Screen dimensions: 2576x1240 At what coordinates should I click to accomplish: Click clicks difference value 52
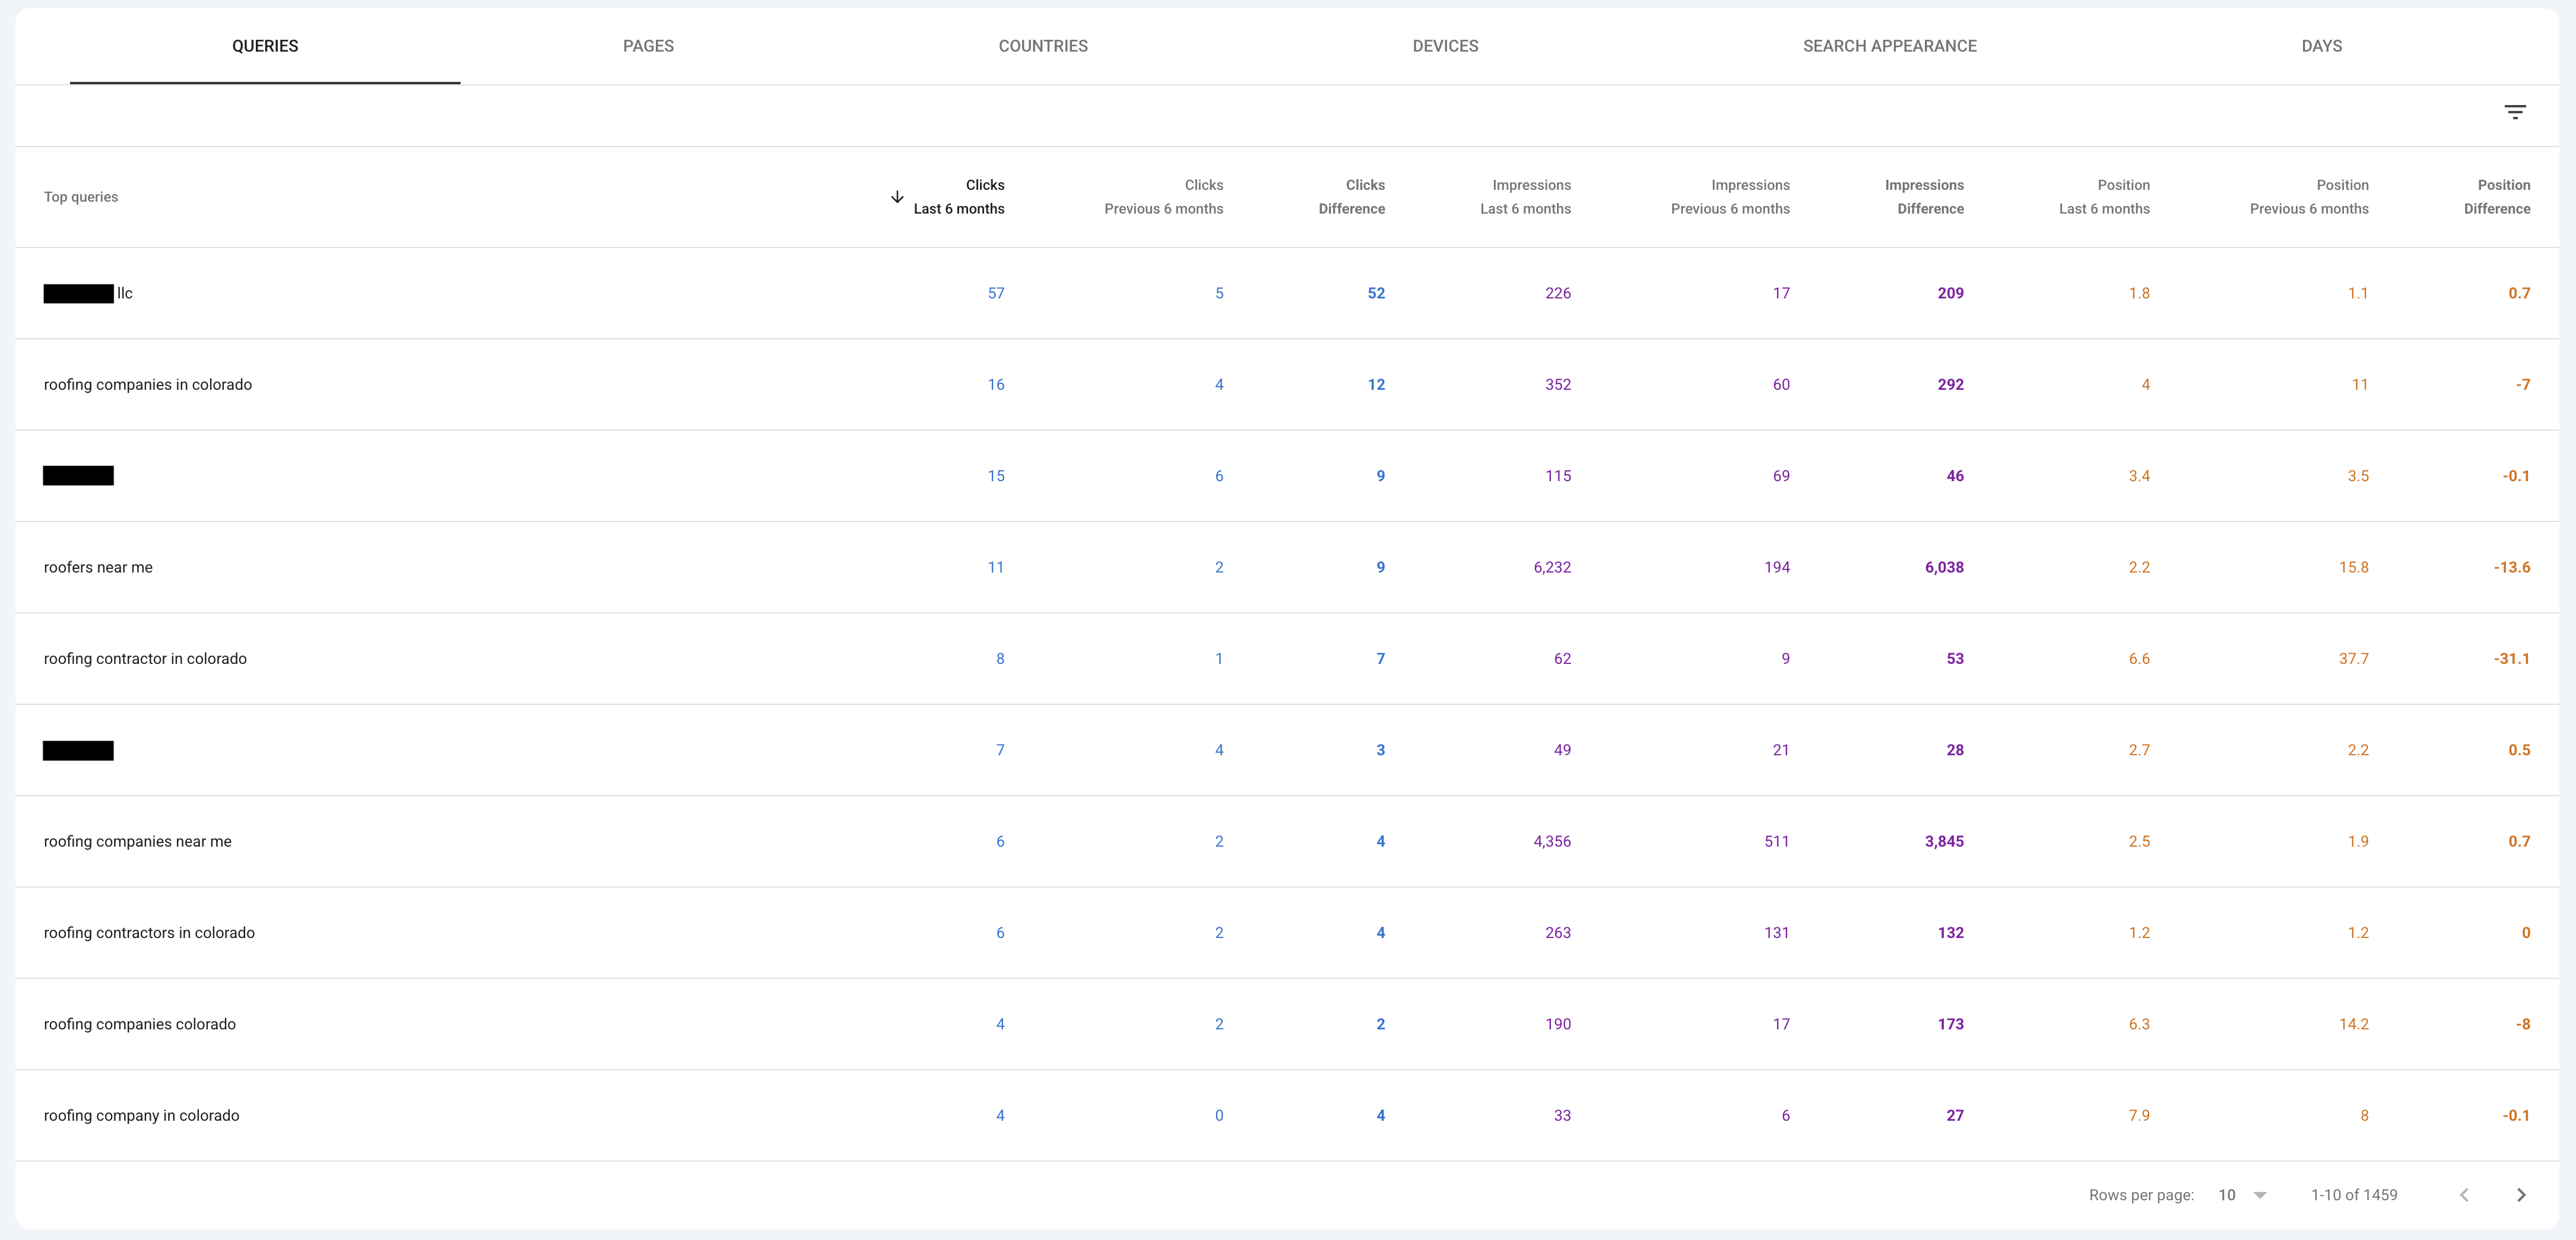point(1376,294)
